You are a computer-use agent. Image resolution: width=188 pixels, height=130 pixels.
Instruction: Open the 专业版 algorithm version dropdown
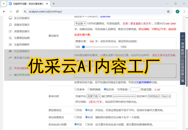(80, 24)
